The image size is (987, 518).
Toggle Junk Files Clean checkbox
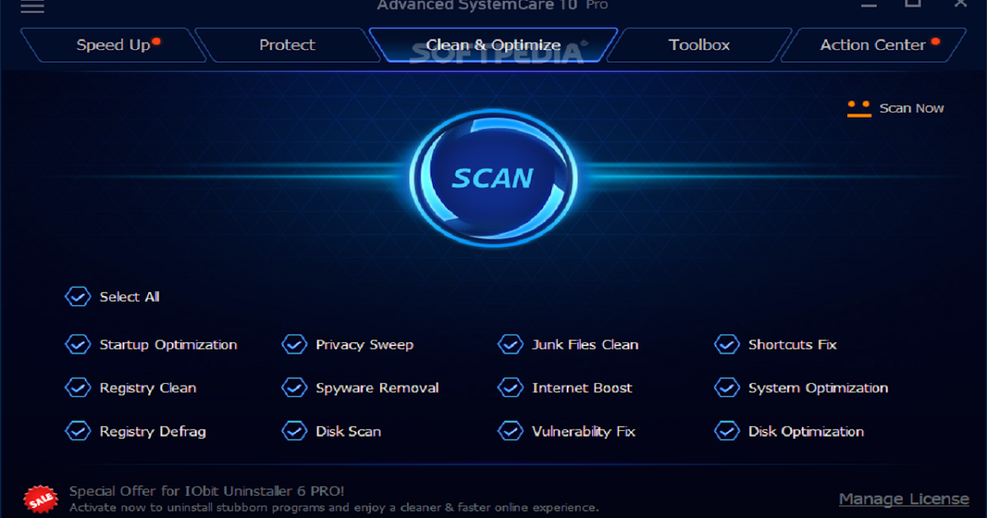pyautogui.click(x=511, y=345)
